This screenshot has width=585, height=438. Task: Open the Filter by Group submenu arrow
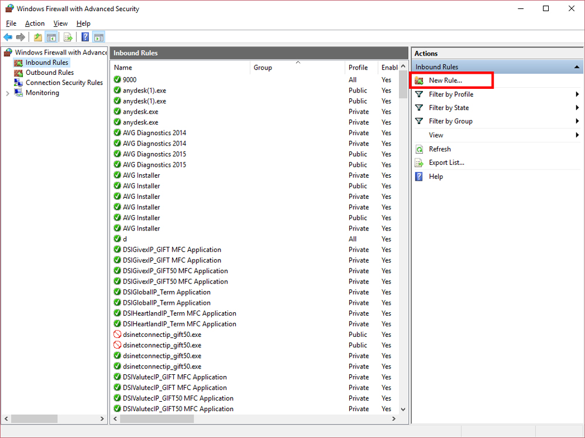tap(577, 121)
